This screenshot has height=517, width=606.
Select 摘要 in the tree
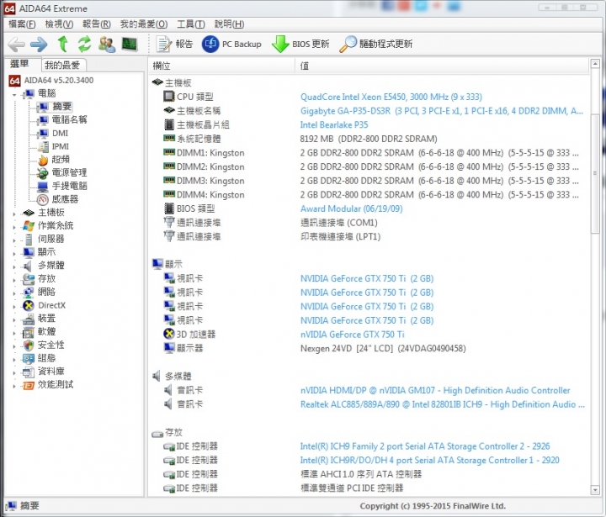61,107
